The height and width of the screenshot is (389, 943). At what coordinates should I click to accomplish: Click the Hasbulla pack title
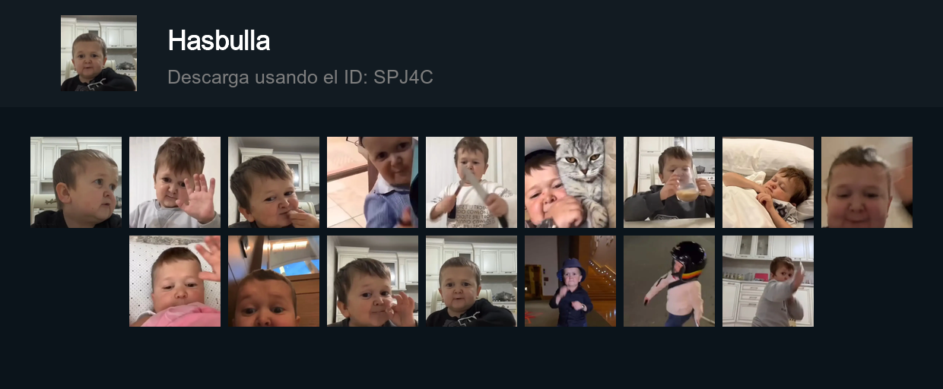(x=219, y=40)
